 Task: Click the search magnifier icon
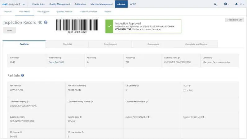pos(215,4)
